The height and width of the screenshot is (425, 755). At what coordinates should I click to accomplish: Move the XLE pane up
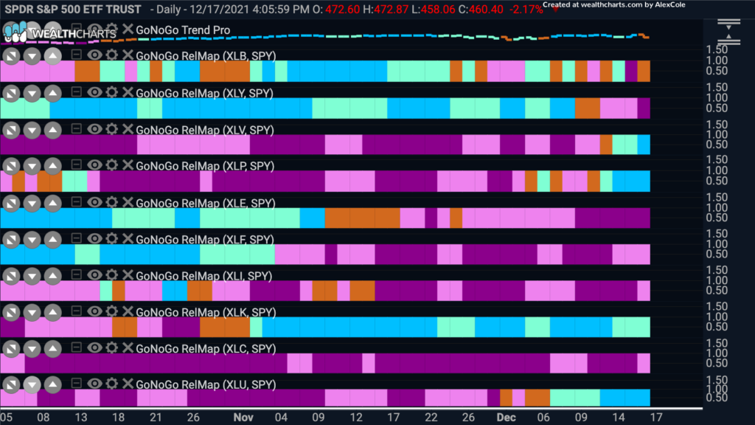[52, 204]
